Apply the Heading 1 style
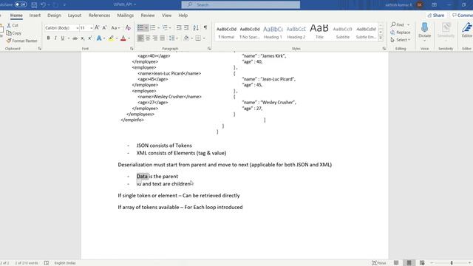The image size is (473, 266). tap(273, 32)
